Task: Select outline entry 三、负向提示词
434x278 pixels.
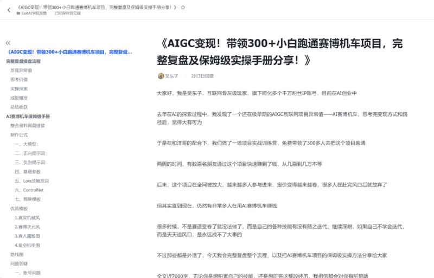Action: click(x=31, y=163)
